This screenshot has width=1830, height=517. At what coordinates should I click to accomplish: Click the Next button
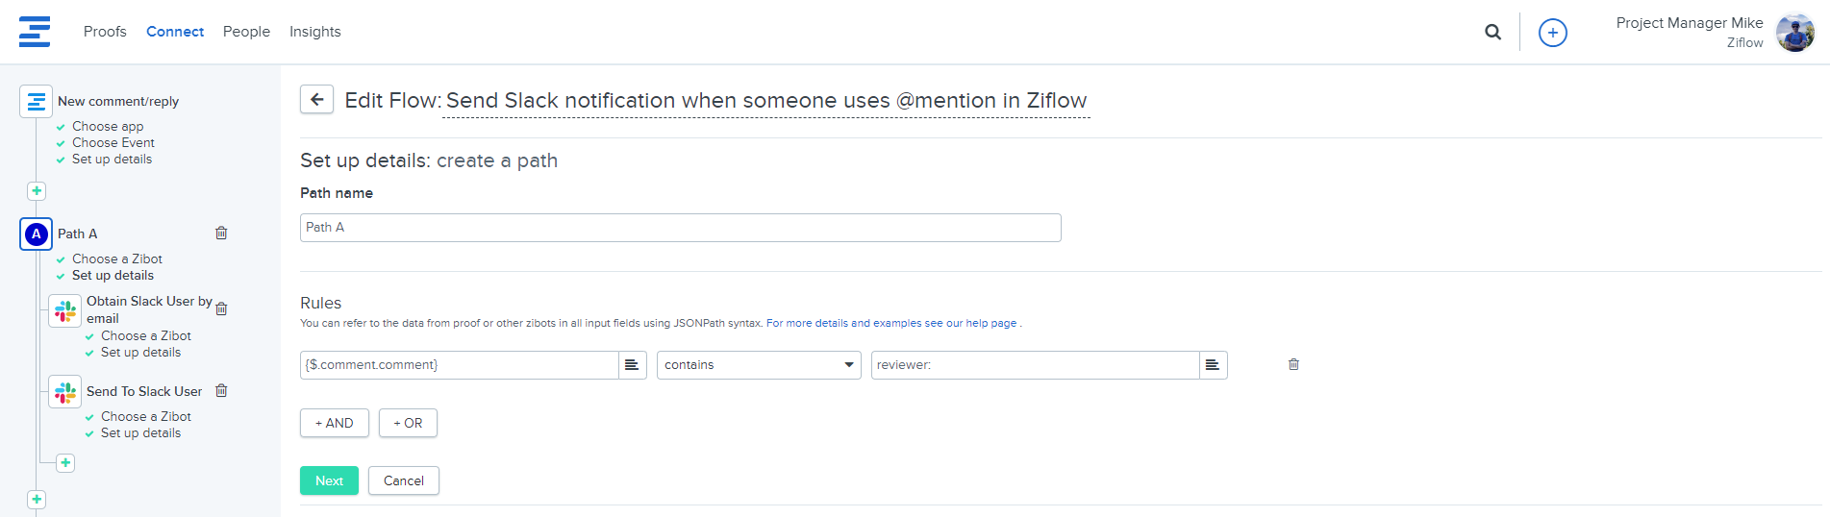coord(329,480)
